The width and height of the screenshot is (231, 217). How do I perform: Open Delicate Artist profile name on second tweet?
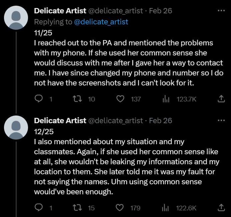tap(60, 121)
